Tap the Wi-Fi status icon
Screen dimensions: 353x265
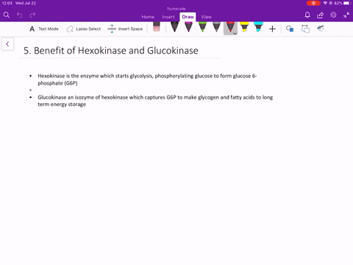pyautogui.click(x=325, y=3)
